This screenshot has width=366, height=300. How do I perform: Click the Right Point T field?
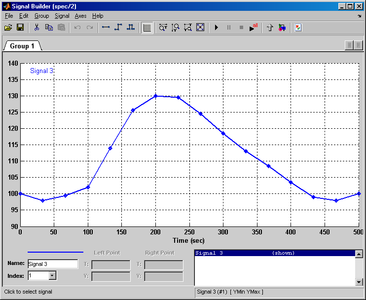click(164, 265)
